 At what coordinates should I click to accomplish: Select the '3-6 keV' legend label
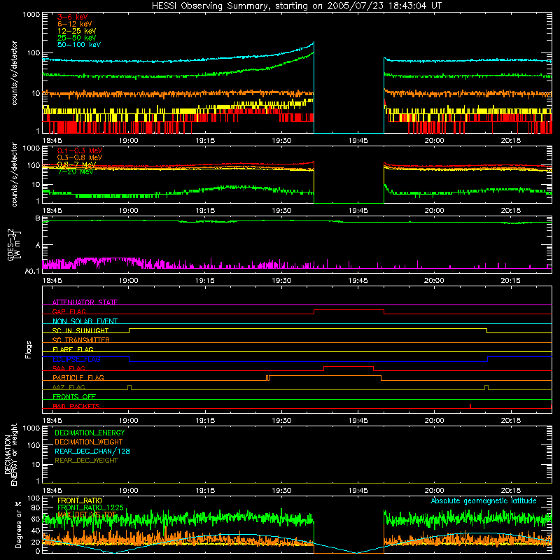[x=72, y=17]
